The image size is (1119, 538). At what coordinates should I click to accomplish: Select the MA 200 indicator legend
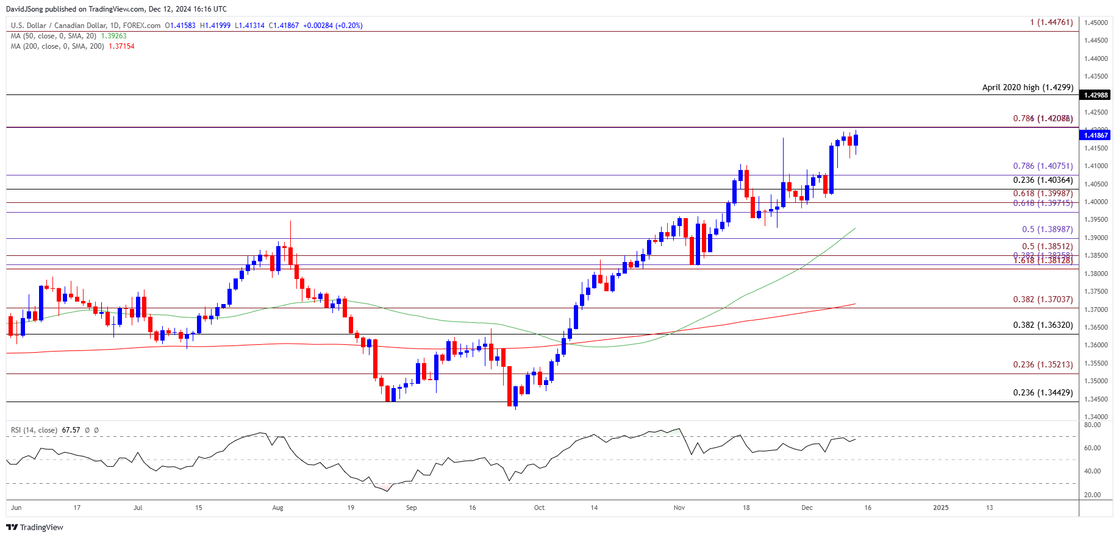[57, 46]
